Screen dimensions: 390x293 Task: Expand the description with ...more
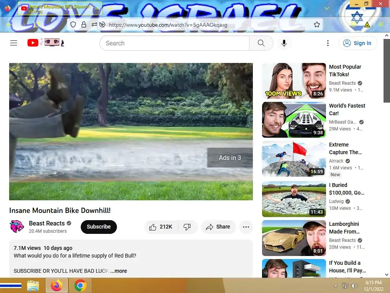coord(119,271)
